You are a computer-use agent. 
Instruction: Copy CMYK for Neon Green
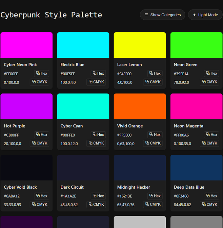(x=209, y=82)
